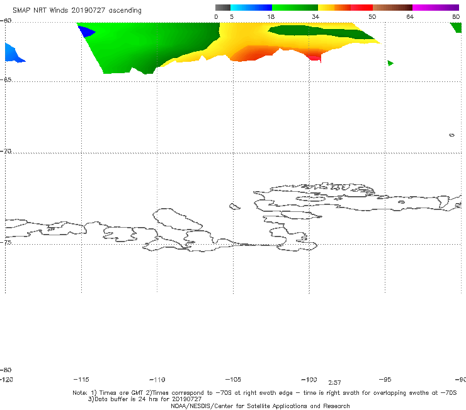Click the brown segment of the color bar

[392, 8]
